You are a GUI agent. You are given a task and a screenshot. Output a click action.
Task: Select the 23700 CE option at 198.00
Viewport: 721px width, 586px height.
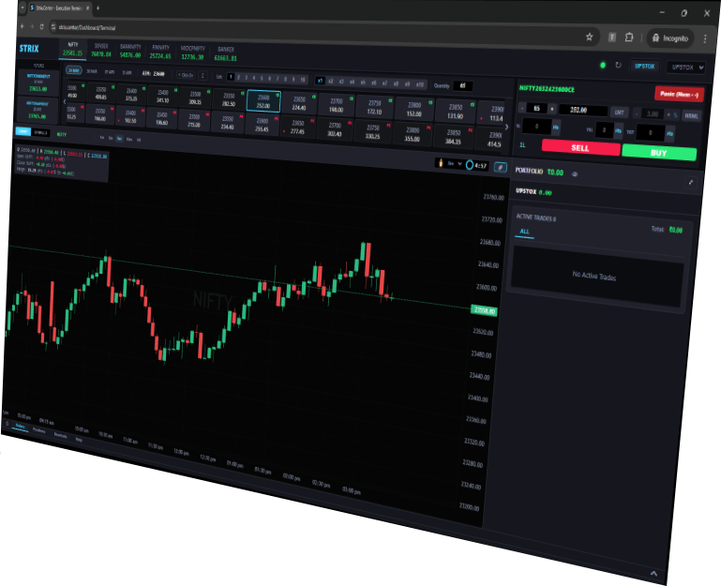click(337, 105)
